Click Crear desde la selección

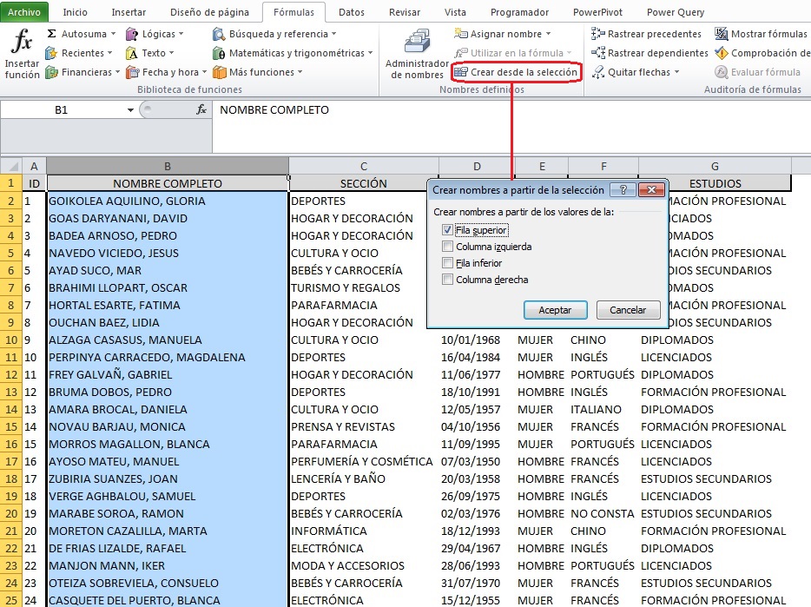pos(518,72)
